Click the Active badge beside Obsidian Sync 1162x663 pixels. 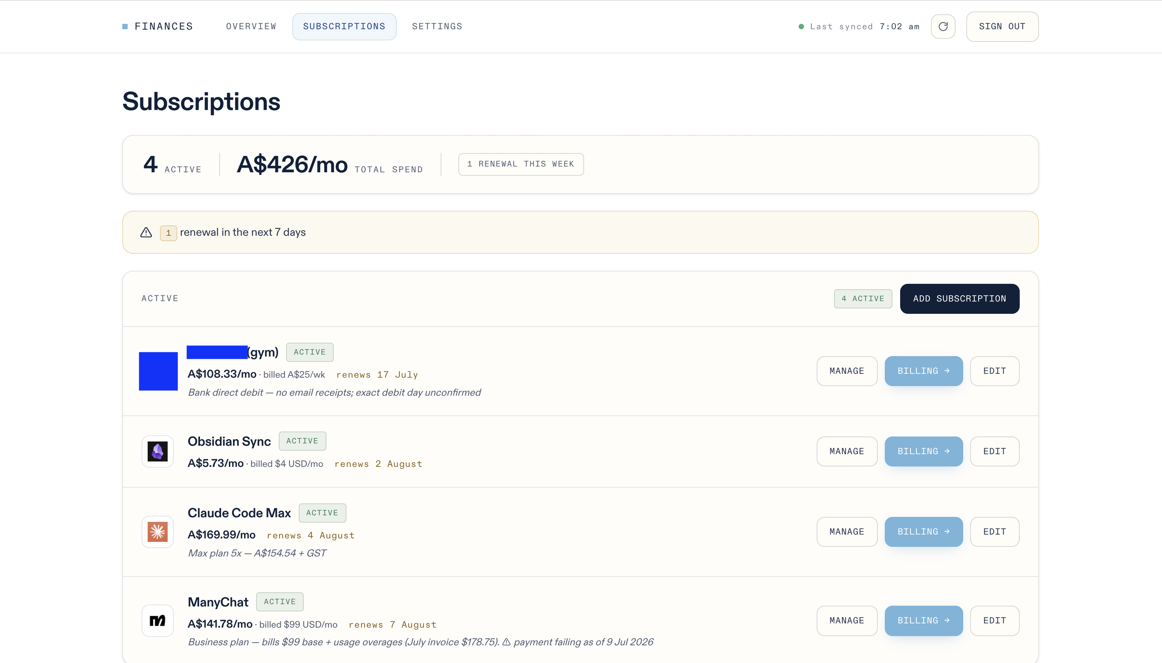pos(302,441)
